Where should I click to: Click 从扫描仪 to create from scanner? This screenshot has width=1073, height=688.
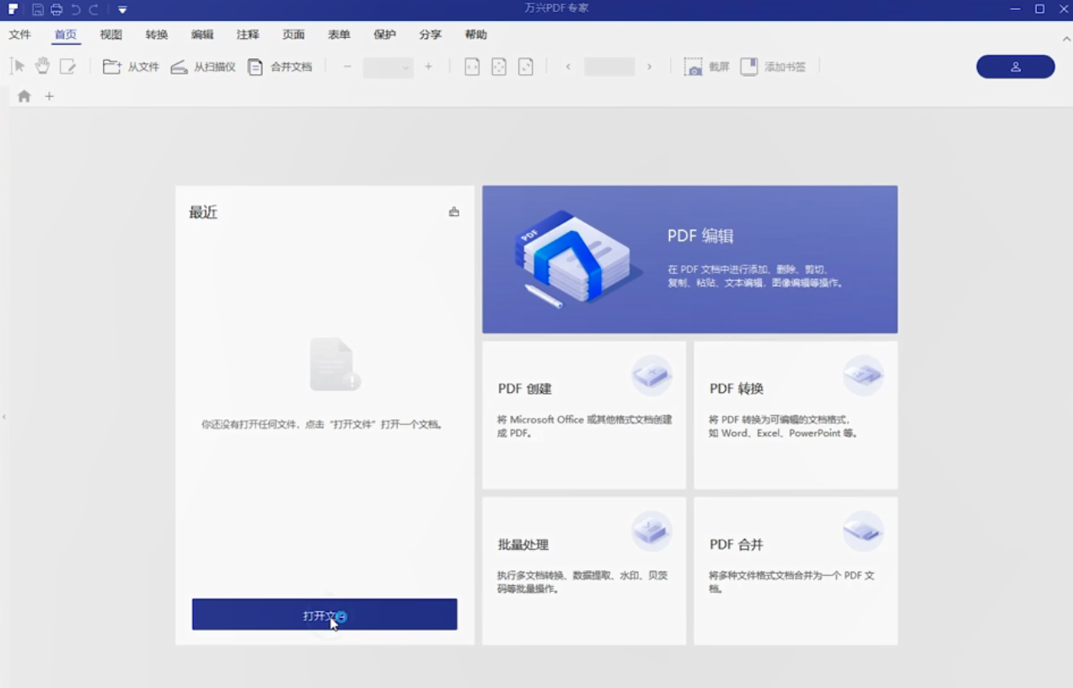pyautogui.click(x=202, y=67)
